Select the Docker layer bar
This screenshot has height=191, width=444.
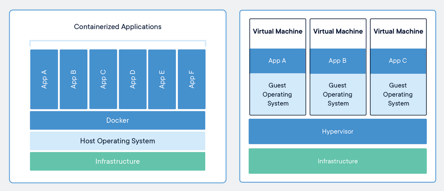click(x=117, y=120)
